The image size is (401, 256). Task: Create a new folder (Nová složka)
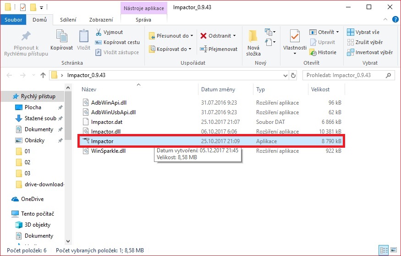[253, 43]
